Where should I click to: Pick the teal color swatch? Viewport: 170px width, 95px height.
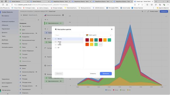pyautogui.click(x=96, y=40)
